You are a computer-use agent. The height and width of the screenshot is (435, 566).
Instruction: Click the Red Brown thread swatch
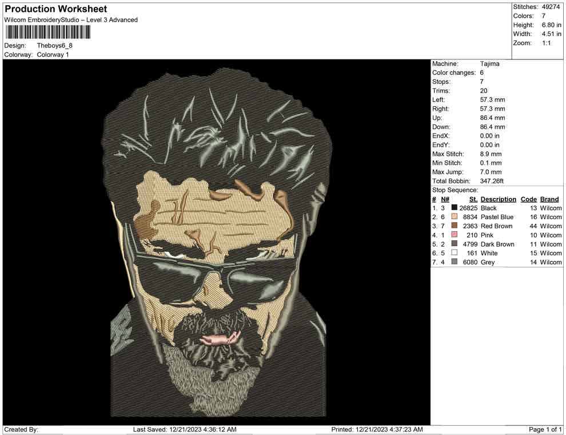[x=455, y=226]
